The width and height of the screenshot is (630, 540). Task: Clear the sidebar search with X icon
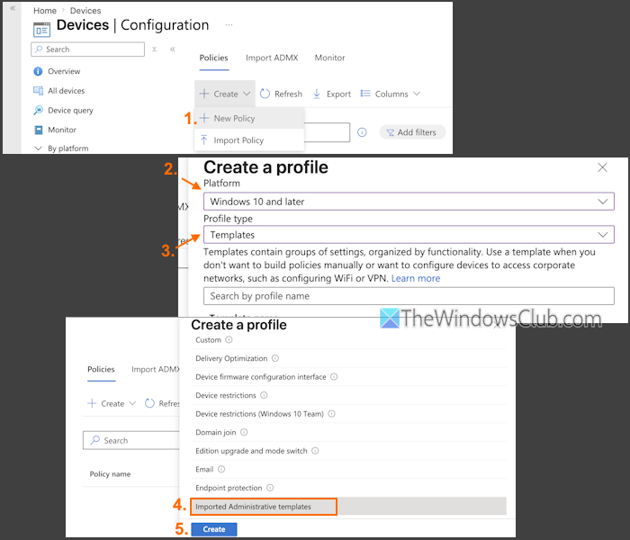[x=154, y=49]
